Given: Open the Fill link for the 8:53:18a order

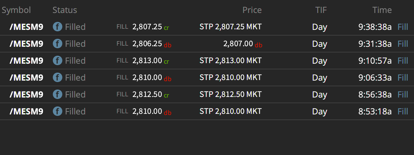Looking at the screenshot, I should 403,111.
